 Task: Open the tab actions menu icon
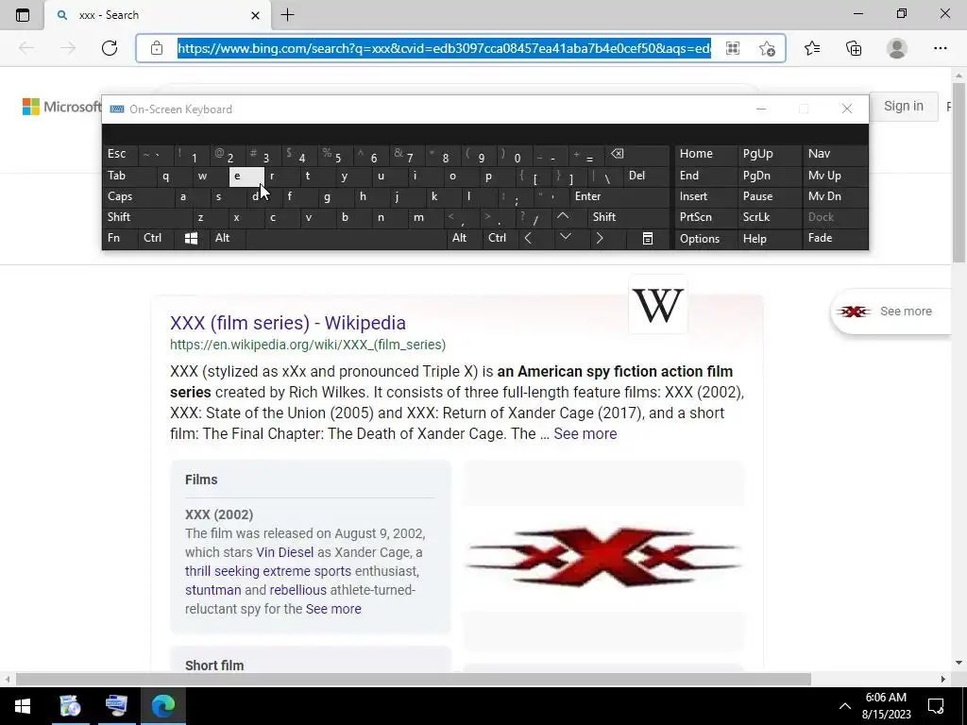[23, 15]
